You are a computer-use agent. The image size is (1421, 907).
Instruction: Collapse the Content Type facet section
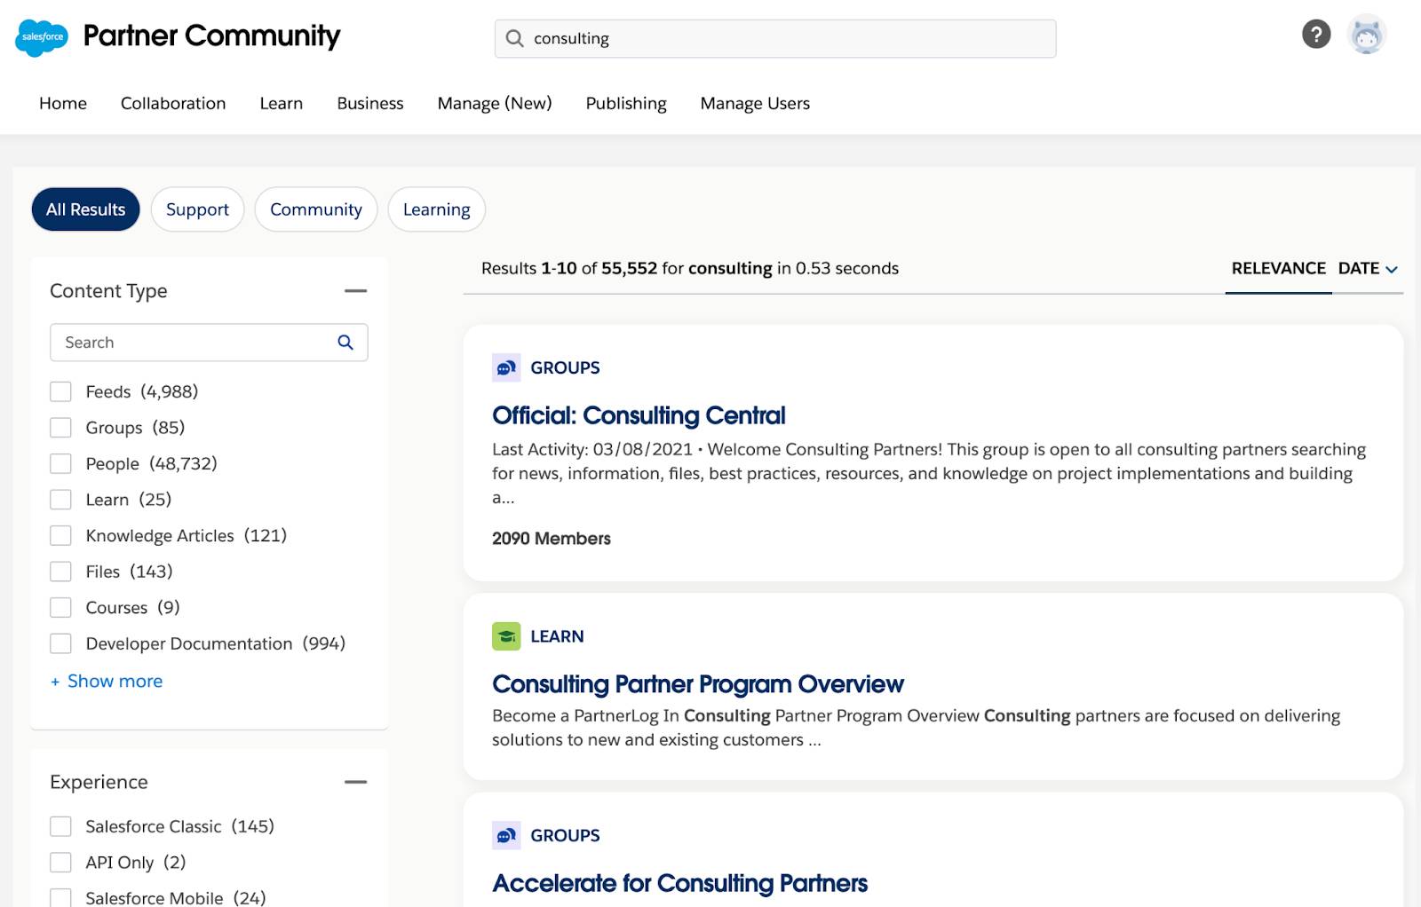pyautogui.click(x=355, y=291)
